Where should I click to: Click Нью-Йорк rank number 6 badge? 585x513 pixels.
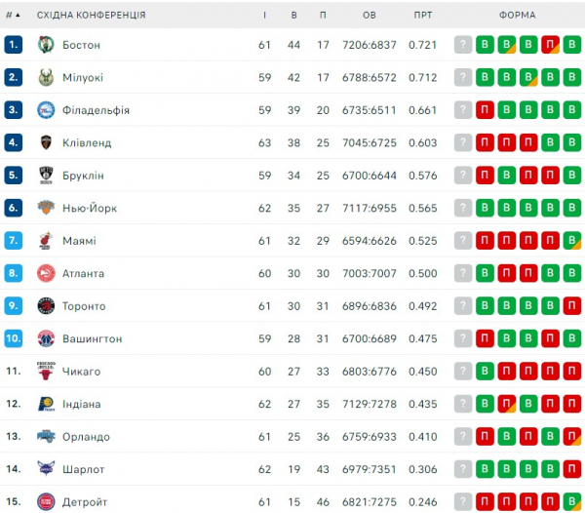point(13,209)
